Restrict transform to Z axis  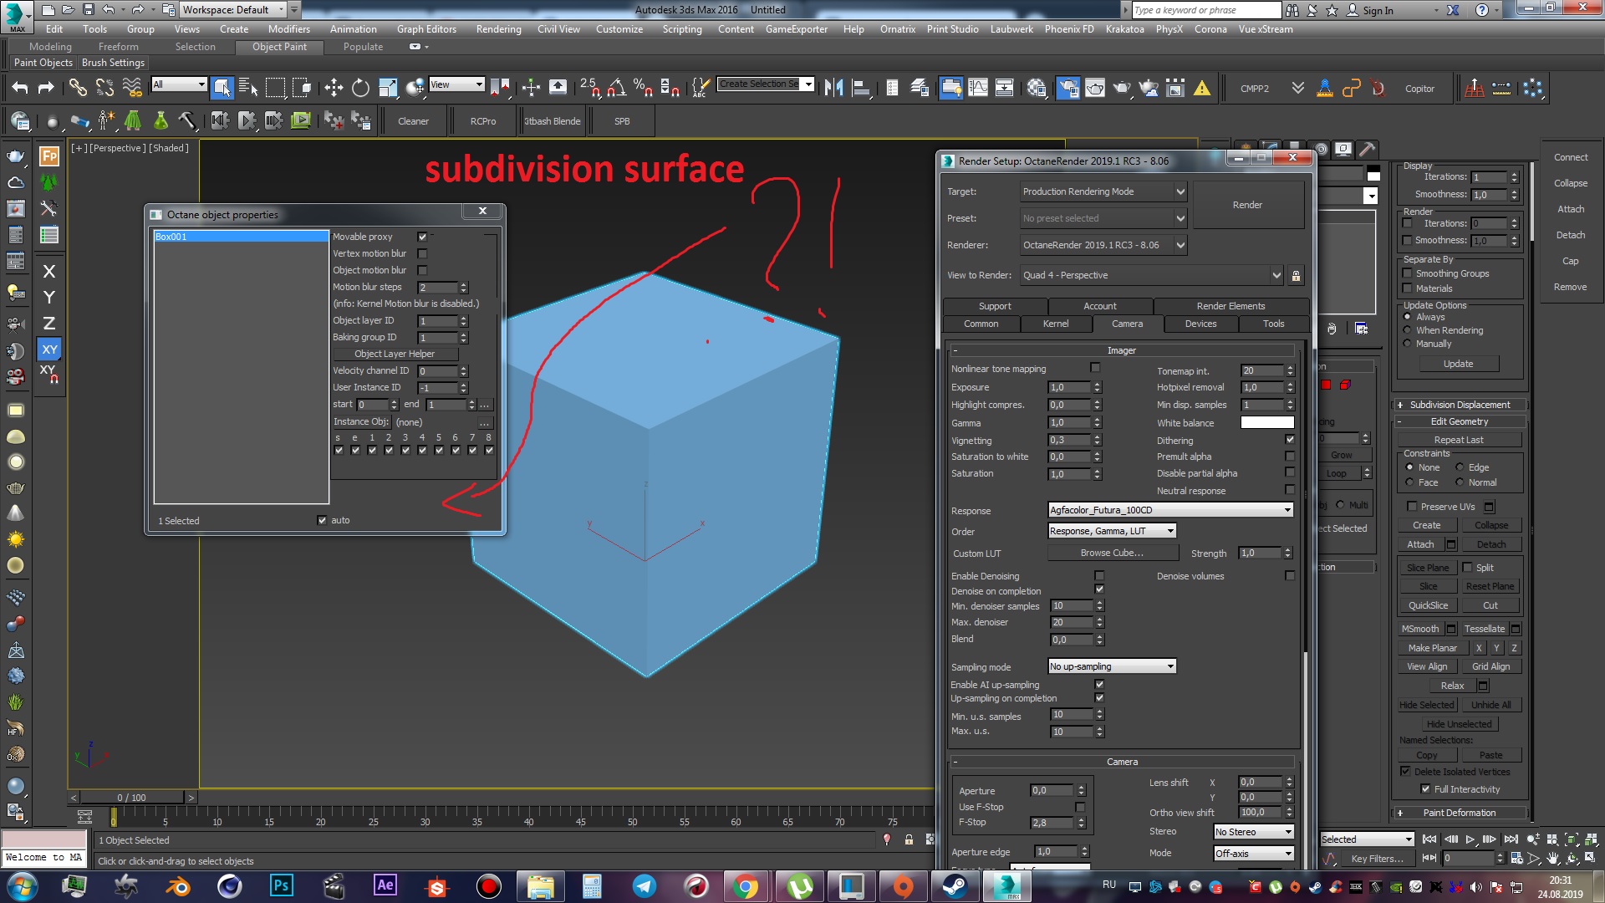point(49,323)
